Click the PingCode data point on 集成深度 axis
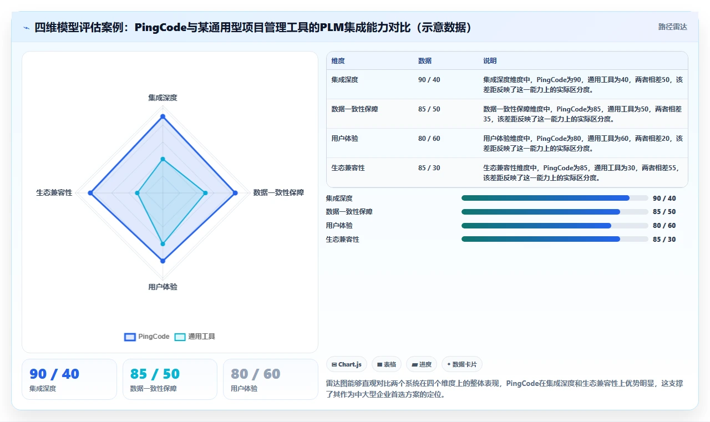710x422 pixels. [163, 116]
